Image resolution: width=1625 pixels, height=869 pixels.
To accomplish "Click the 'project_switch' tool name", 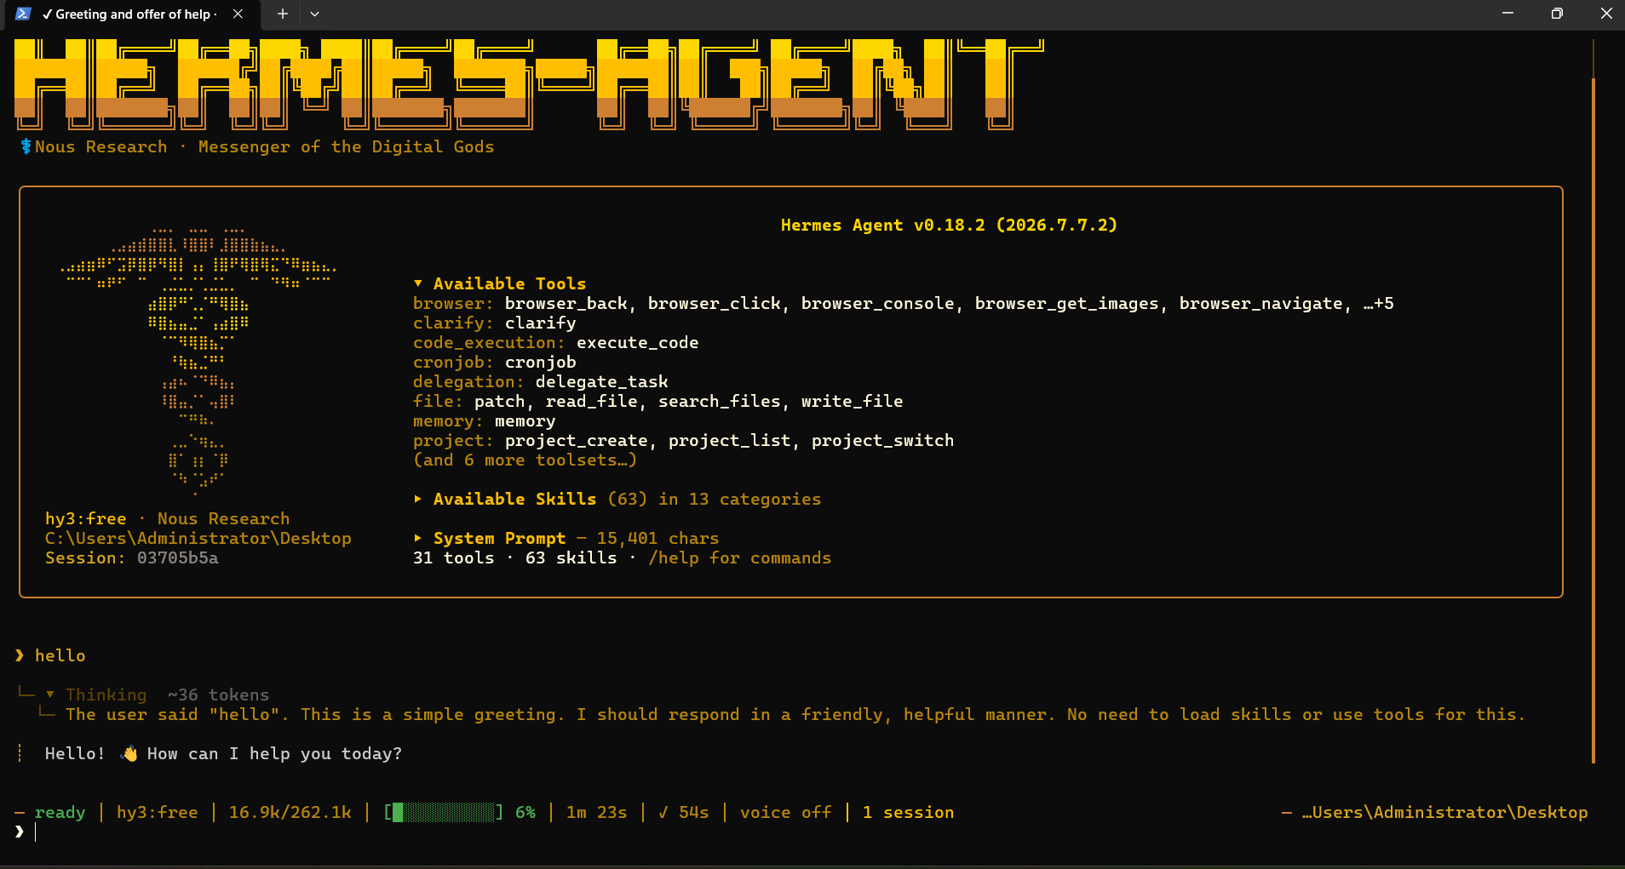I will [883, 441].
